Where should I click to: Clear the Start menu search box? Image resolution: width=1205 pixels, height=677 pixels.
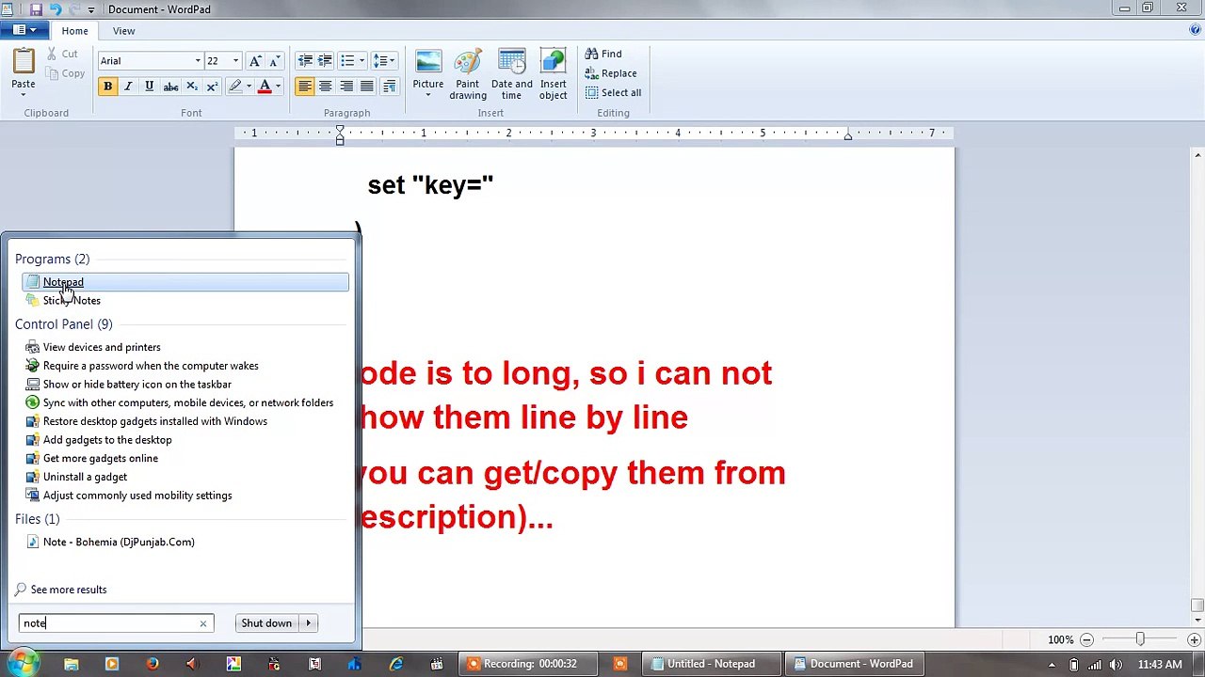click(x=202, y=623)
